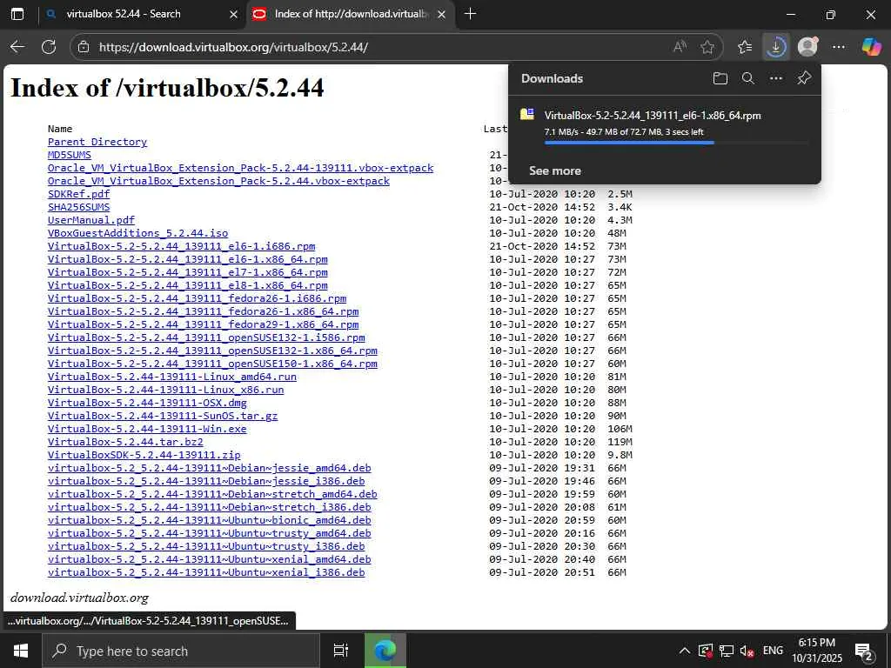This screenshot has width=891, height=668.
Task: Open the network status tray icon
Action: [727, 651]
